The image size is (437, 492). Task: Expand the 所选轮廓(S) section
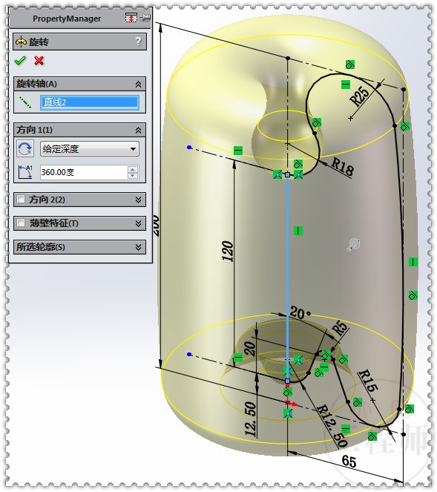(x=138, y=247)
